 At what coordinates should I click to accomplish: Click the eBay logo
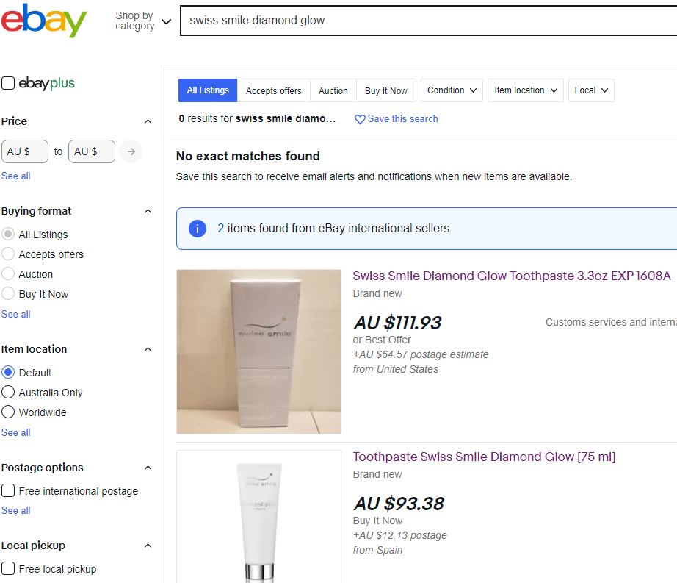[x=44, y=21]
